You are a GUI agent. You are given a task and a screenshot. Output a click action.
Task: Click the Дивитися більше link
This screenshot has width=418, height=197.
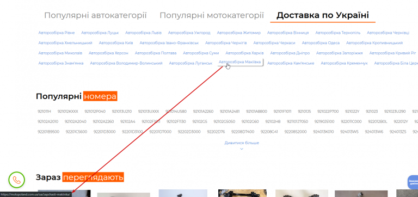click(242, 143)
